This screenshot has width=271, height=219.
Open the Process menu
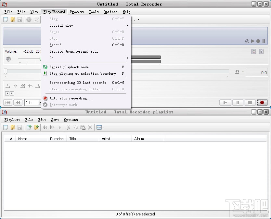pyautogui.click(x=77, y=12)
